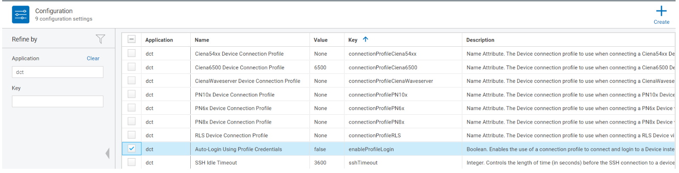The image size is (679, 173).
Task: Click the Configuration sliders icon
Action: (x=20, y=15)
